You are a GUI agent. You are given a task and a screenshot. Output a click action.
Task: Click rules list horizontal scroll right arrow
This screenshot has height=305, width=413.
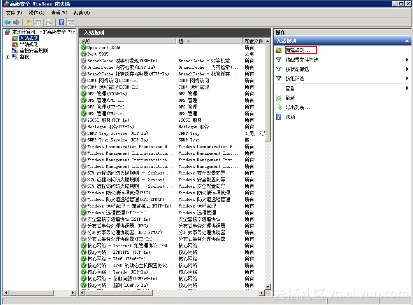(262, 293)
